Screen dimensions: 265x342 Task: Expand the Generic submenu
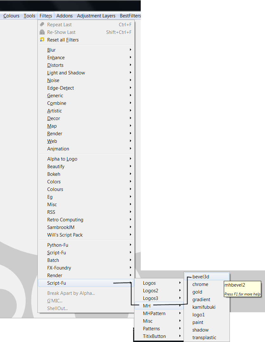[x=86, y=96]
